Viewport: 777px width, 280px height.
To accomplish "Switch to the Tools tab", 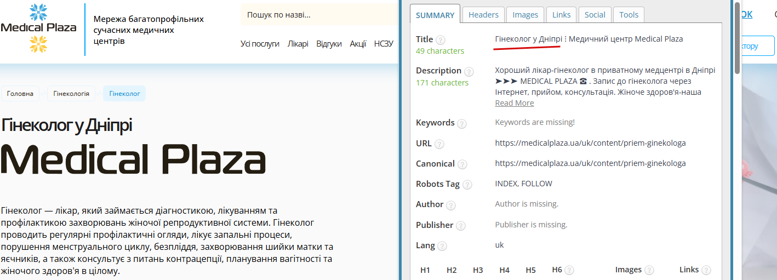I will click(629, 15).
